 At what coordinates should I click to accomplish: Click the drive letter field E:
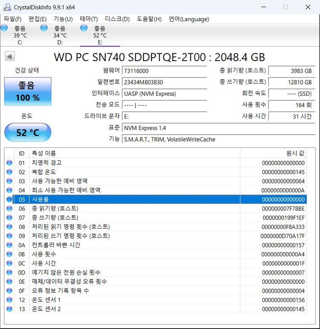[x=165, y=116]
